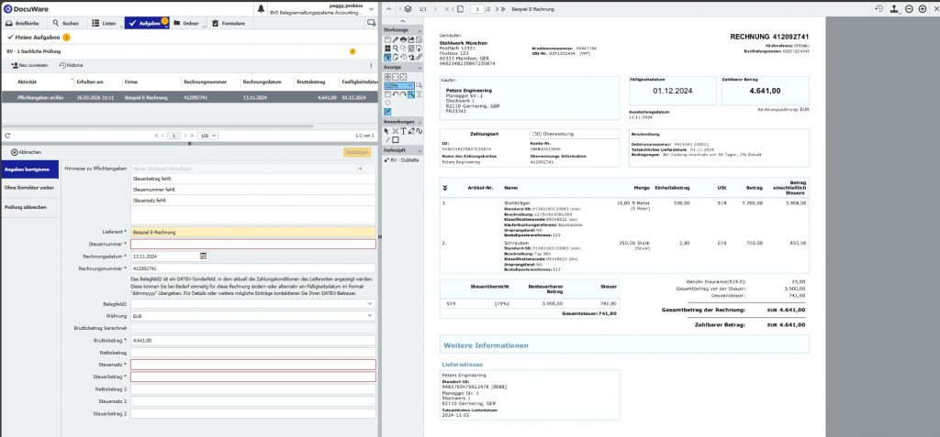Screen dimensions: 940x437
Task: Select Prüfung abbrechen option
Action: 30,207
